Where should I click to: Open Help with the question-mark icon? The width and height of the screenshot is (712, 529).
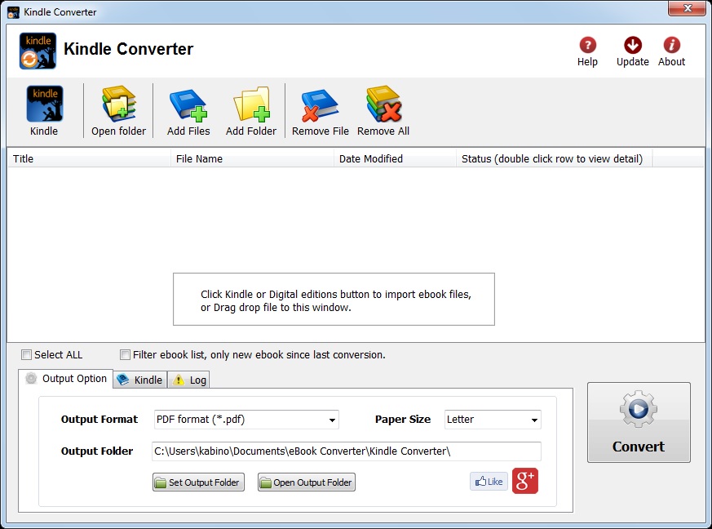tap(587, 45)
